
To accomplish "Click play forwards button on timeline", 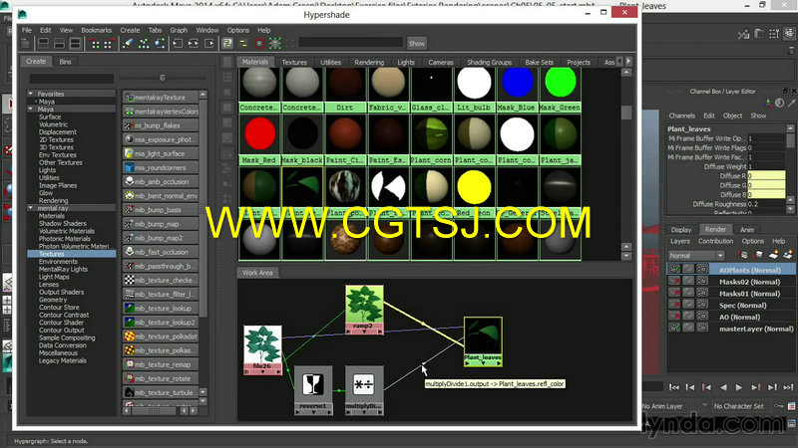I will [739, 387].
